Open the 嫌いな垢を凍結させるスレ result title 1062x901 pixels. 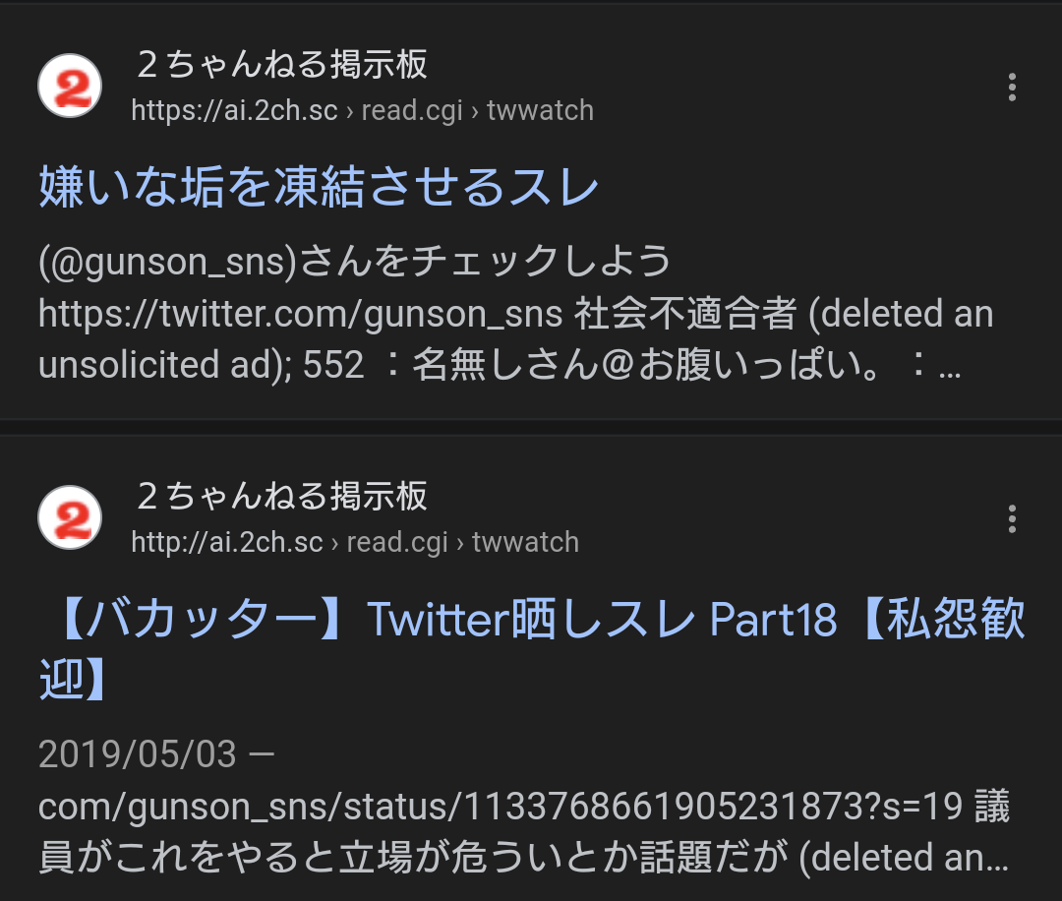[319, 187]
